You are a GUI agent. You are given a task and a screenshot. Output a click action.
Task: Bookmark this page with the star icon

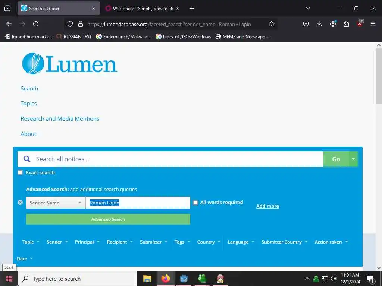click(272, 24)
